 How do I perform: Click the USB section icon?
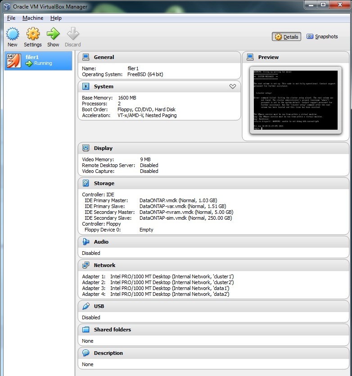[86, 306]
